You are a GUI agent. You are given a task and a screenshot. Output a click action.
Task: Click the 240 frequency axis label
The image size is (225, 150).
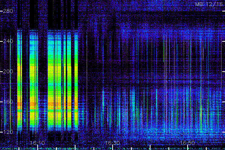pyautogui.click(x=8, y=41)
